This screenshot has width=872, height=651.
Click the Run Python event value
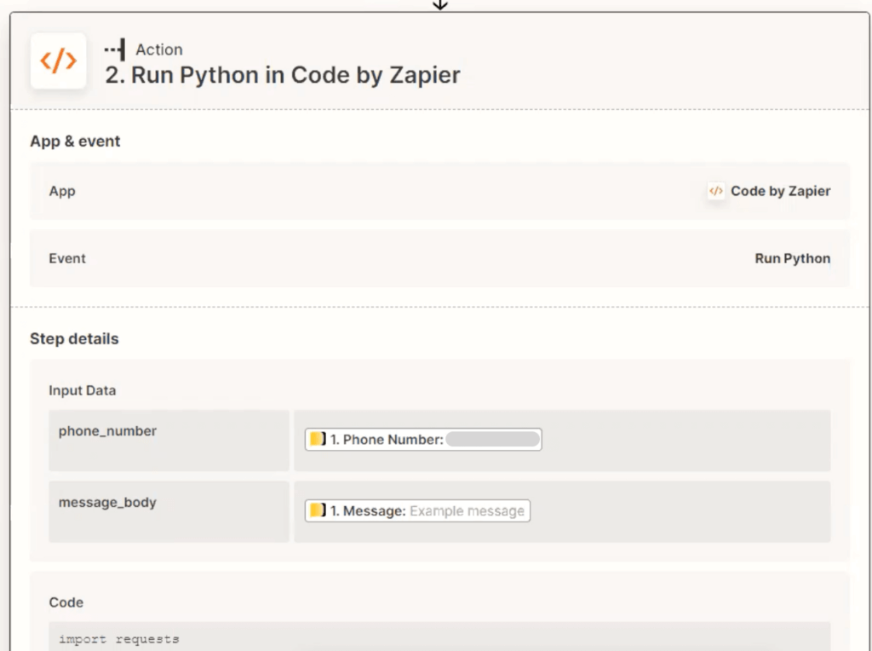[x=792, y=259]
